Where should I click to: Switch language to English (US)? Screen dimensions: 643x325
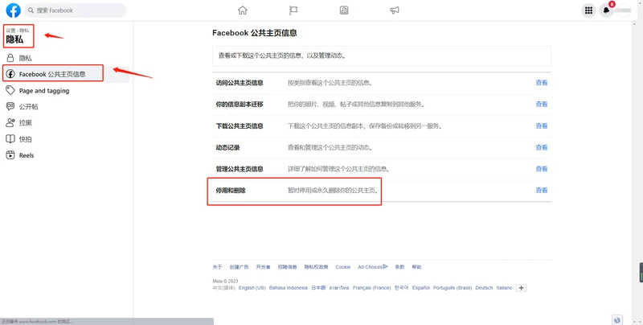point(252,288)
